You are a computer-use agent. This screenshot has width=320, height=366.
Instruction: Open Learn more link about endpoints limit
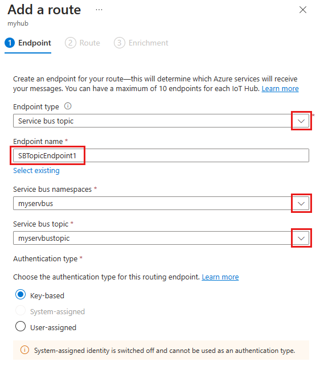point(280,89)
